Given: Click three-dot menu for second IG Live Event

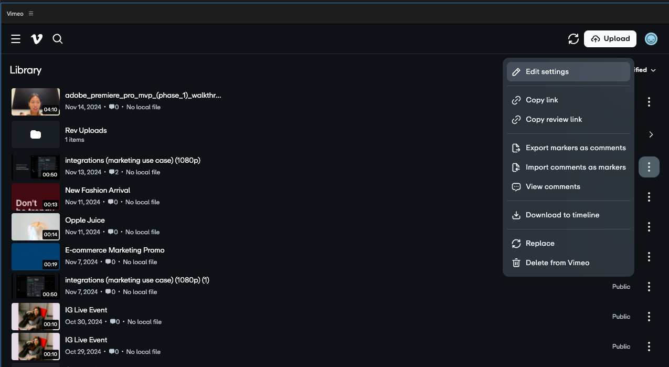Looking at the screenshot, I should point(649,347).
